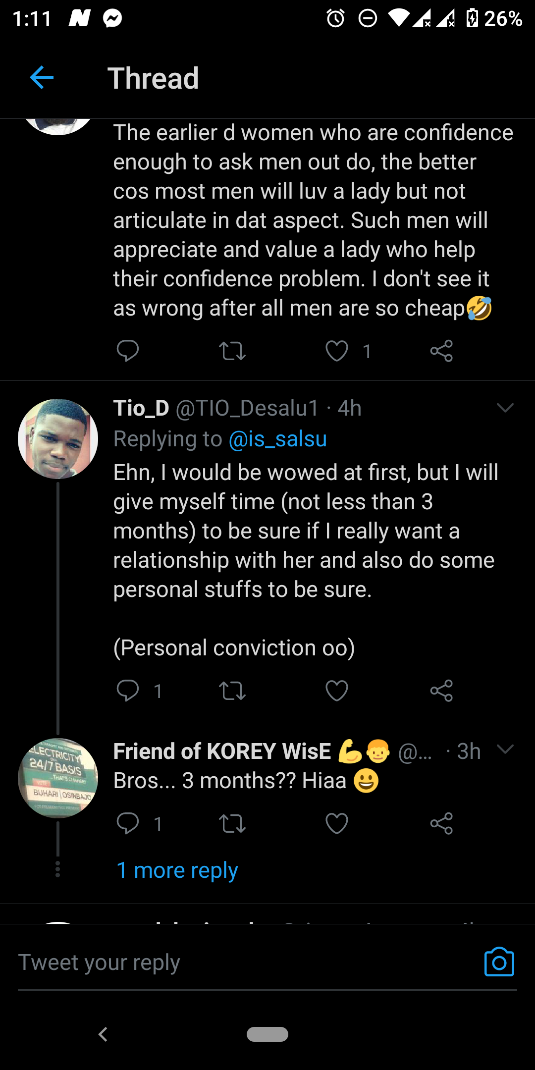Like Tio_D's tweet
This screenshot has width=535, height=1070.
pyautogui.click(x=337, y=691)
